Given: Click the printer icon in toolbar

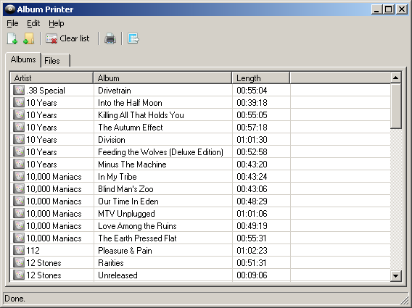Looking at the screenshot, I should pyautogui.click(x=110, y=38).
